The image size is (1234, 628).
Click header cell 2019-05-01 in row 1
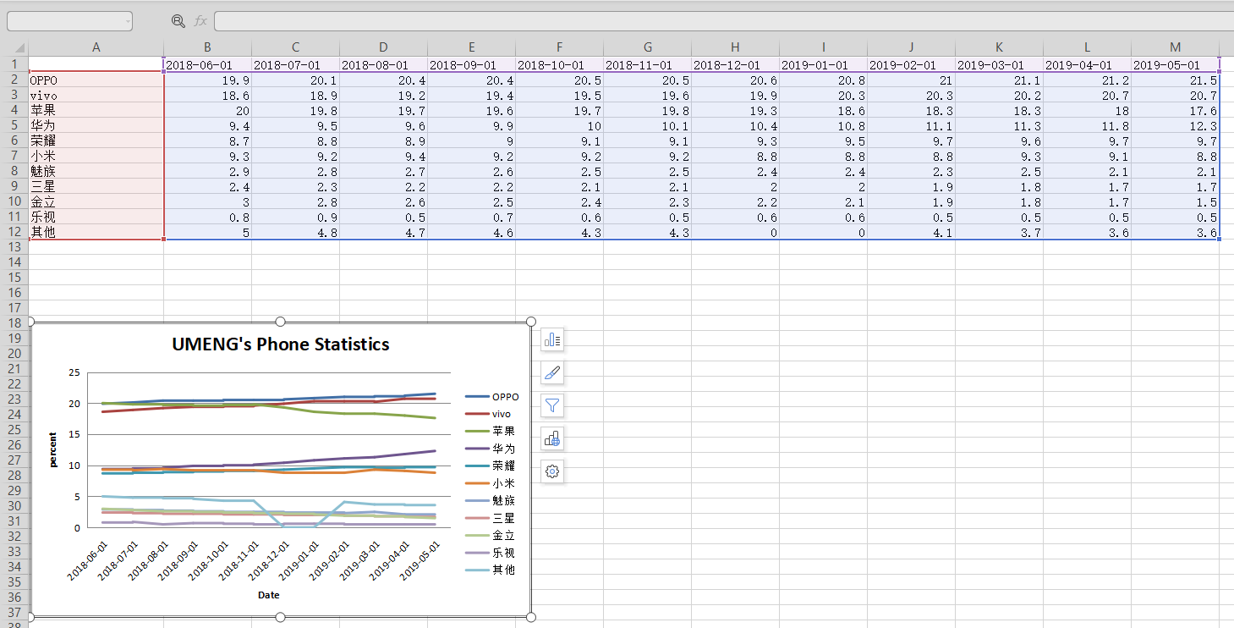coord(1175,64)
